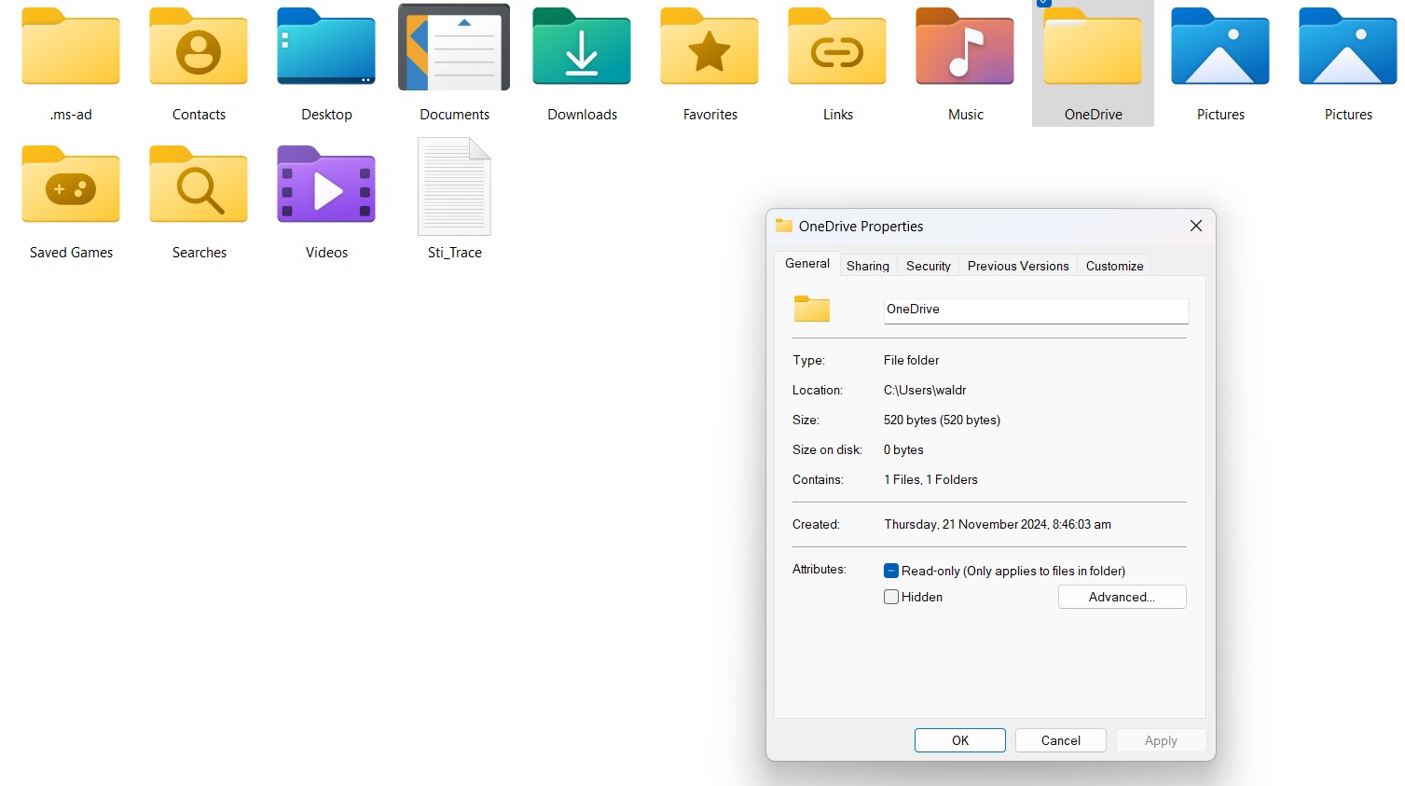1405x786 pixels.
Task: Click the File folder type value
Action: click(911, 360)
